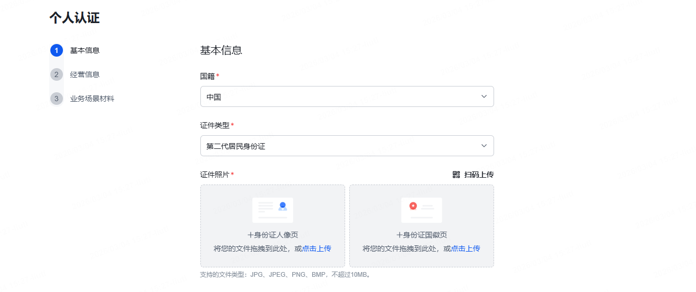Click the QR code scan icon
The width and height of the screenshot is (696, 292).
456,175
